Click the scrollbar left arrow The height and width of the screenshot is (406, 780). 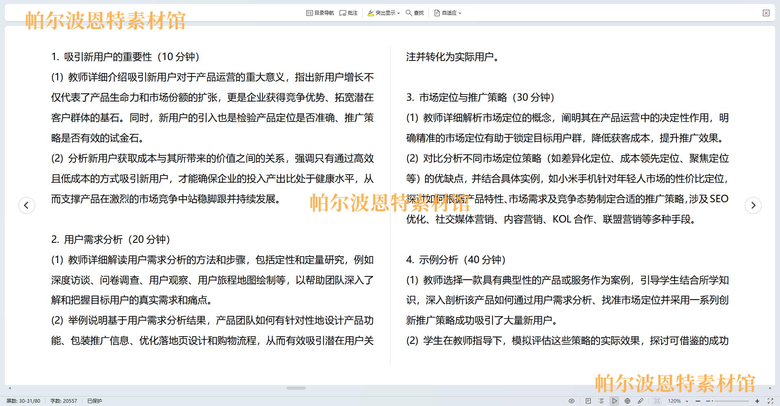coord(10,388)
